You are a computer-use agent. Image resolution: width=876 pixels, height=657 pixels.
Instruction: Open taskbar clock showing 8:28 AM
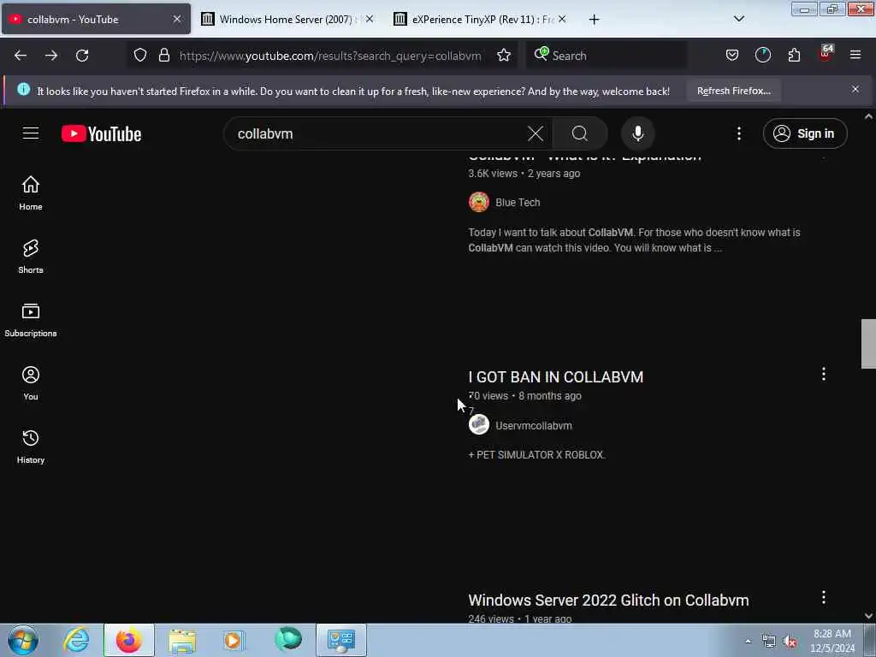(832, 641)
